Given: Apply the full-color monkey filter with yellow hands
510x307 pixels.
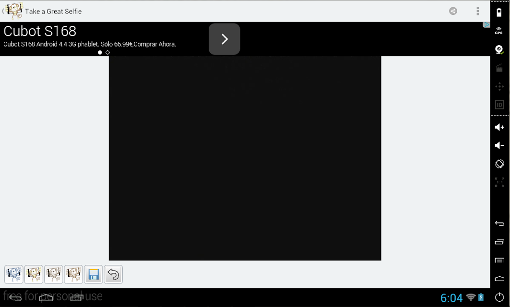Looking at the screenshot, I should (34, 274).
